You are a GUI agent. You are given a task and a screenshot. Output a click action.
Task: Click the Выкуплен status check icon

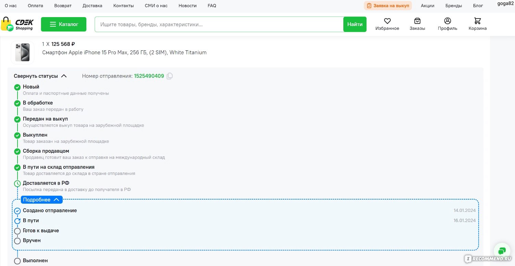click(17, 136)
